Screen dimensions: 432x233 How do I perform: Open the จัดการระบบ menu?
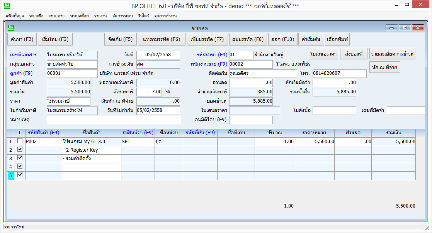pyautogui.click(x=122, y=16)
